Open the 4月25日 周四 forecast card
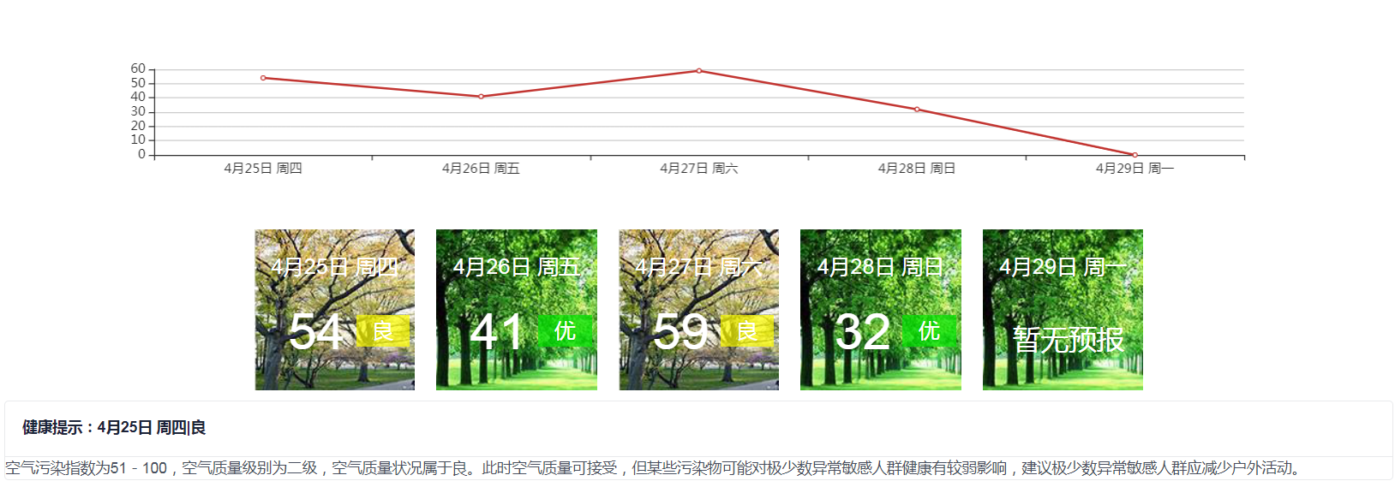 point(335,310)
